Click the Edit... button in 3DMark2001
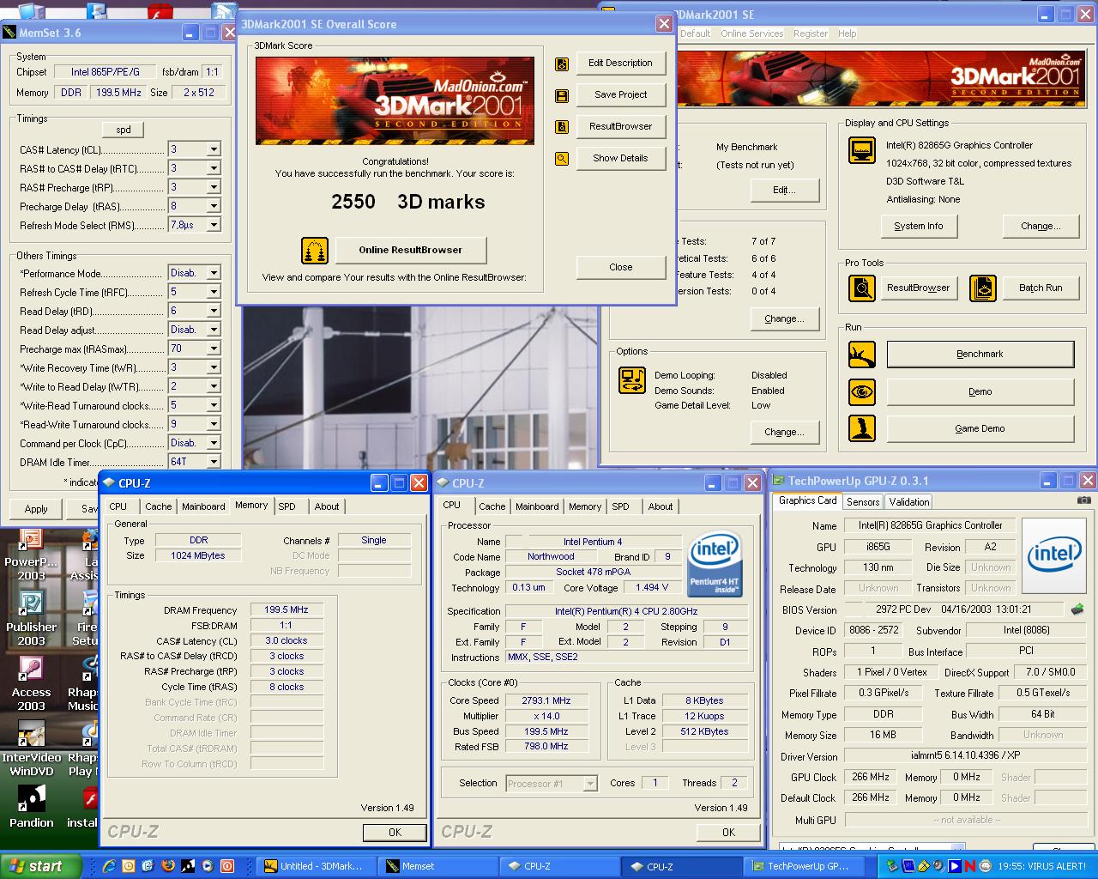 (785, 191)
